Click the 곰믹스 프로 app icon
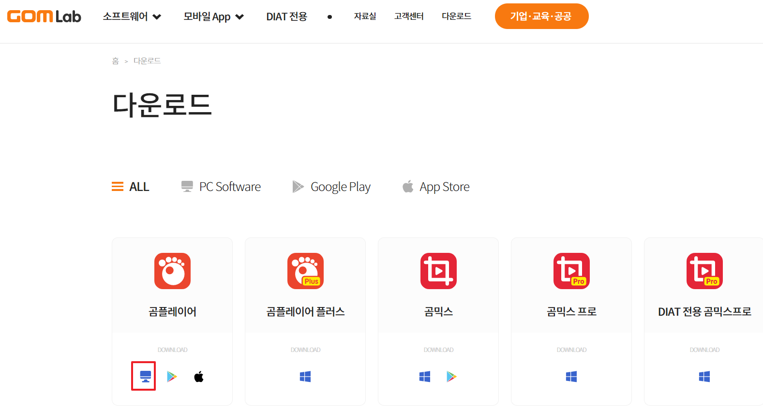The image size is (763, 410). [571, 271]
